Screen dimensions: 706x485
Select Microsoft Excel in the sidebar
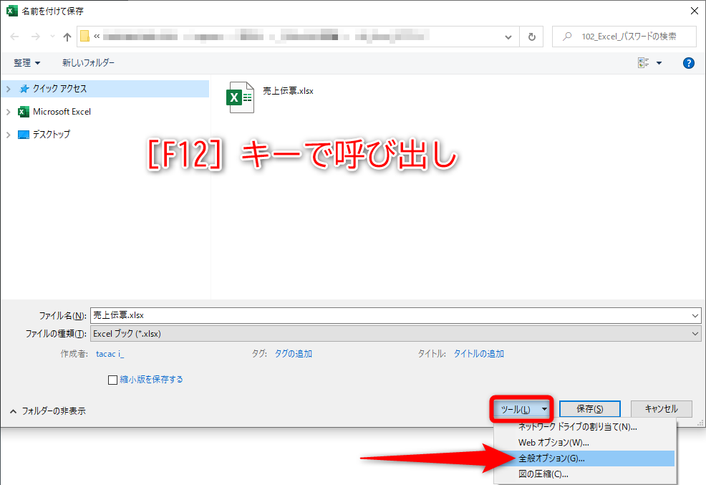point(62,112)
